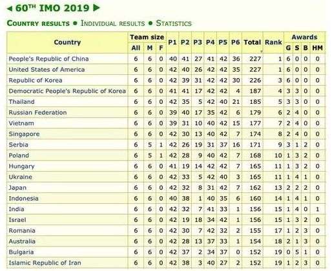This screenshot has width=332, height=271.
Task: Sort by P6 score column
Action: tap(235, 42)
